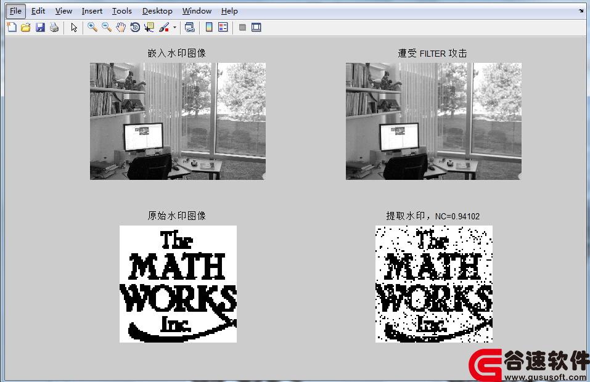Choose the Data Cursor tool
This screenshot has width=590, height=382.
point(149,27)
